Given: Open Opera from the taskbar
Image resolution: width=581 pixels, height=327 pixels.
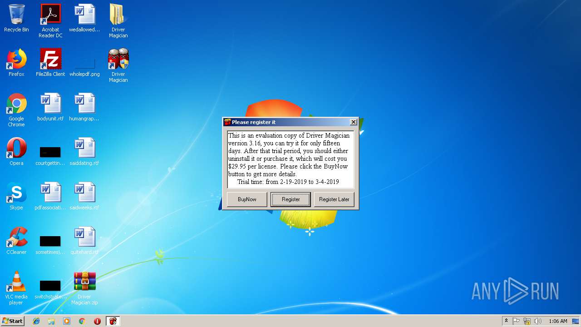Looking at the screenshot, I should pyautogui.click(x=97, y=321).
